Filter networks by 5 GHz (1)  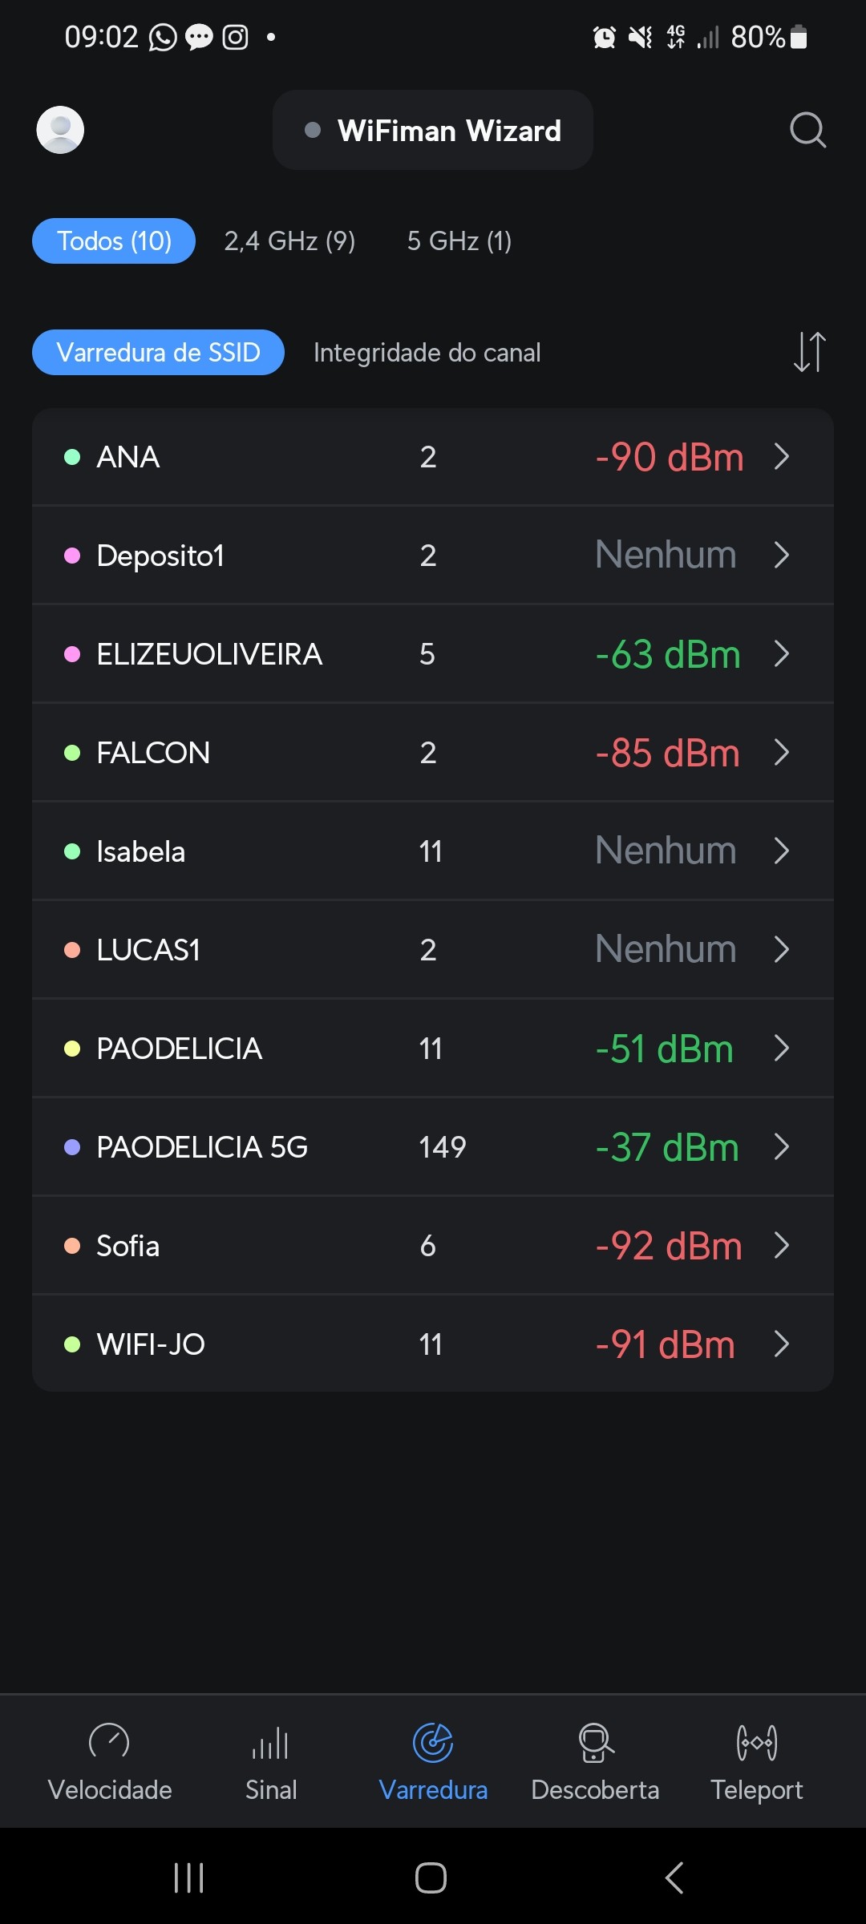click(459, 241)
